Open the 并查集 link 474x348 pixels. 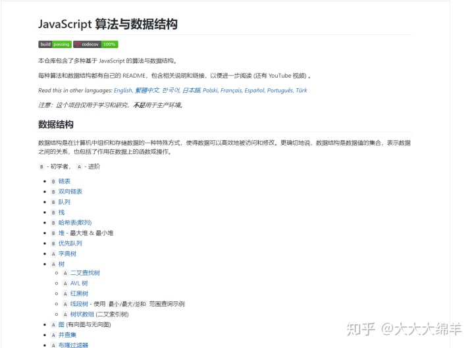click(67, 335)
